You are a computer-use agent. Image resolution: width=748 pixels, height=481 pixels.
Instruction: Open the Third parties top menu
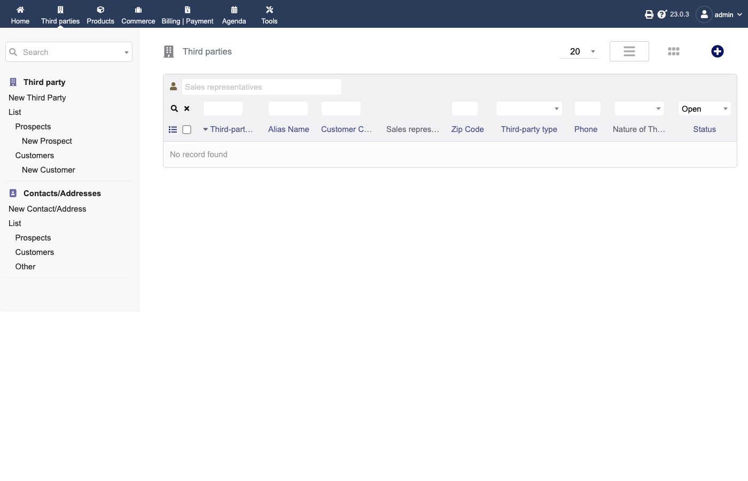tap(60, 14)
